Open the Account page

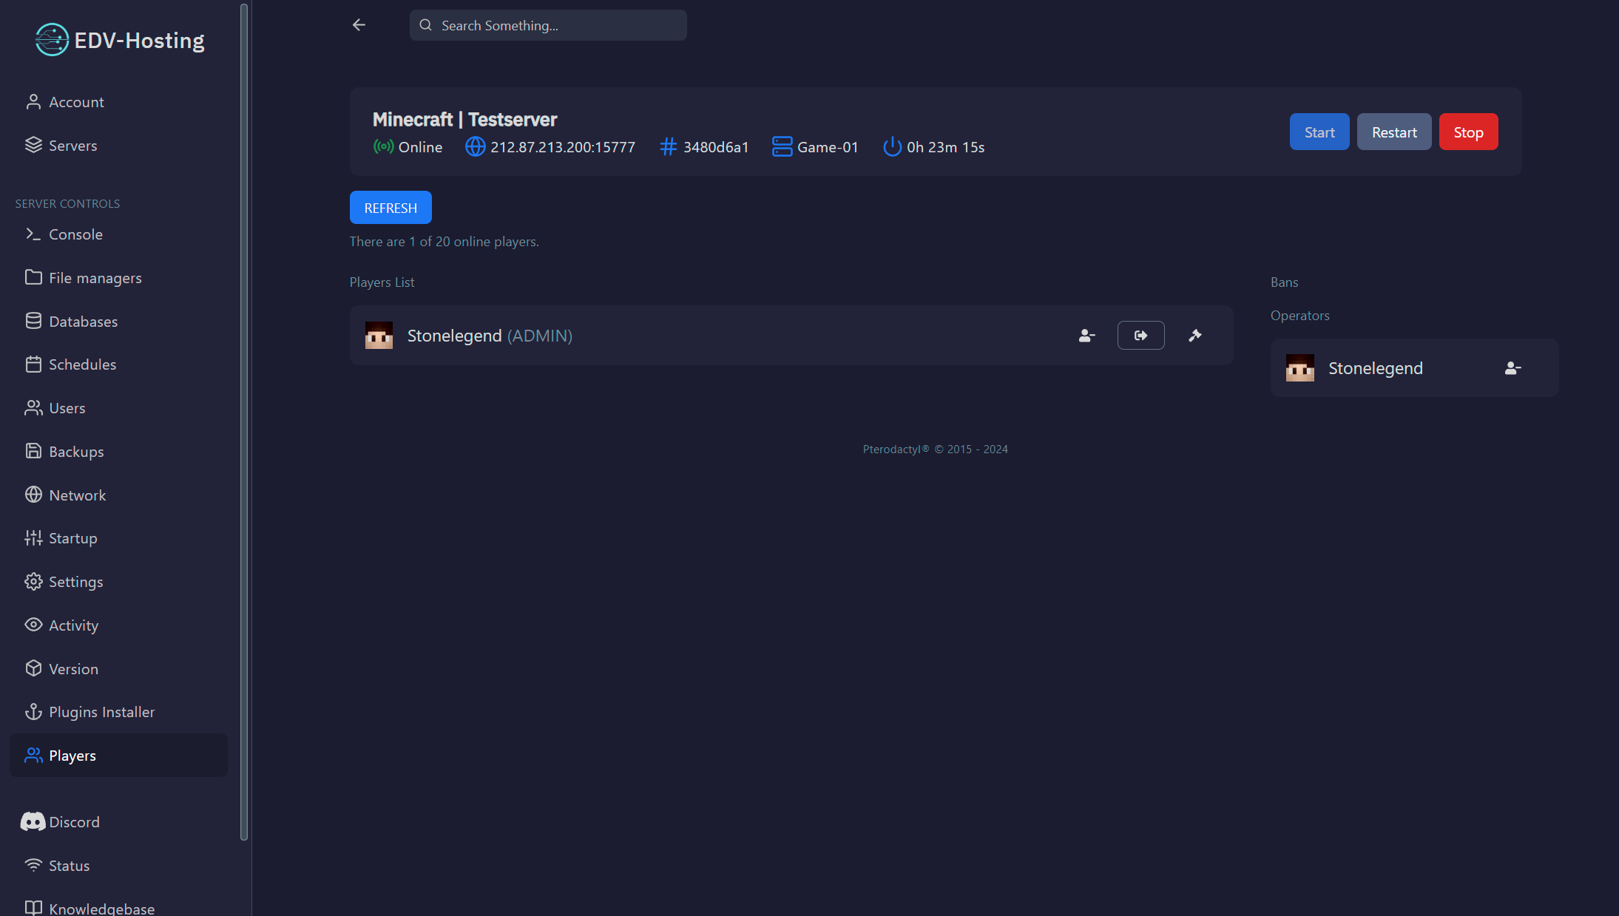(x=118, y=102)
